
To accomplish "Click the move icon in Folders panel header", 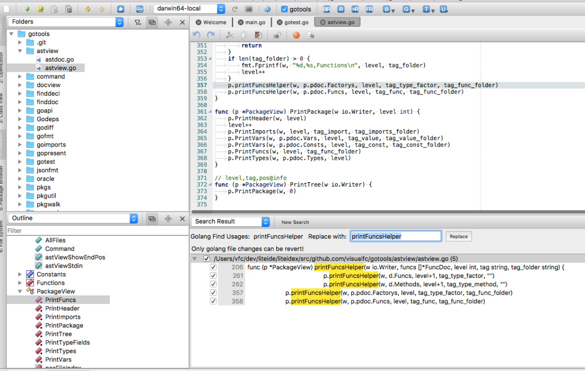I will (168, 23).
